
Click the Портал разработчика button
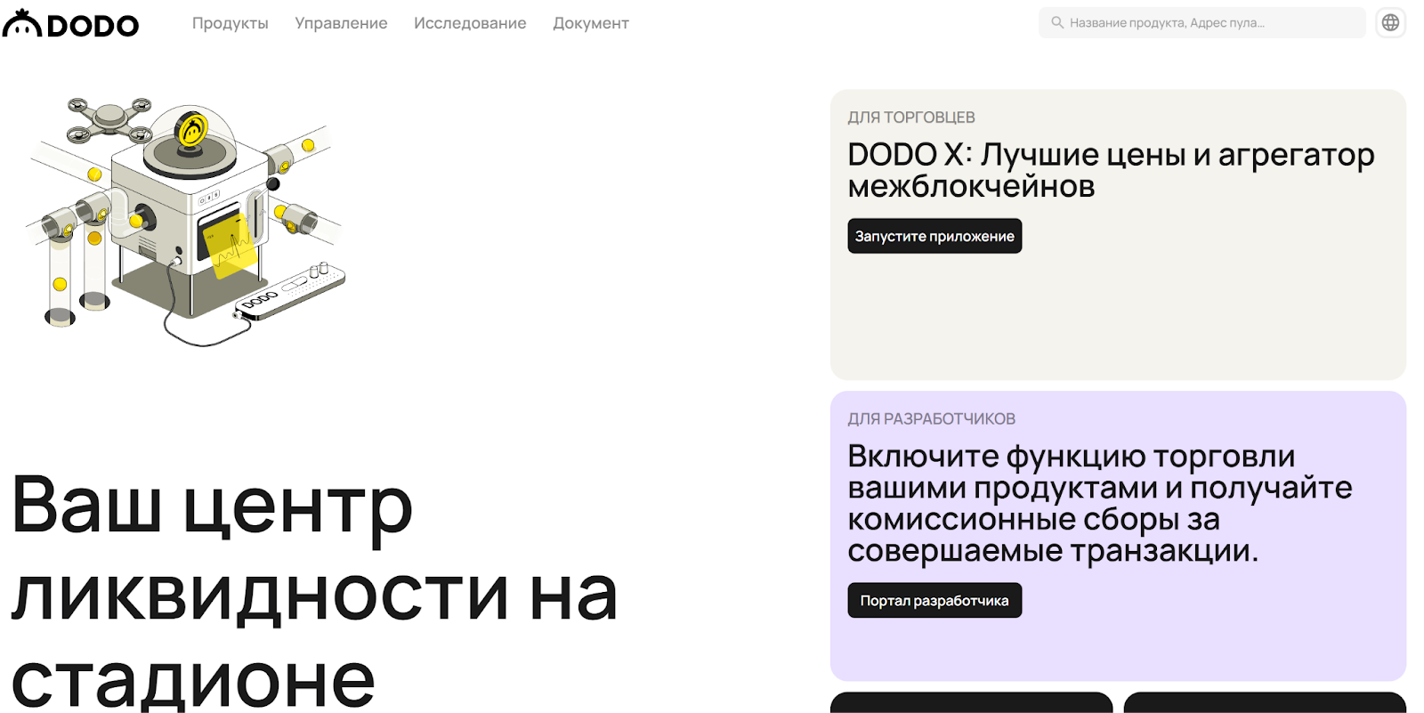(x=934, y=601)
